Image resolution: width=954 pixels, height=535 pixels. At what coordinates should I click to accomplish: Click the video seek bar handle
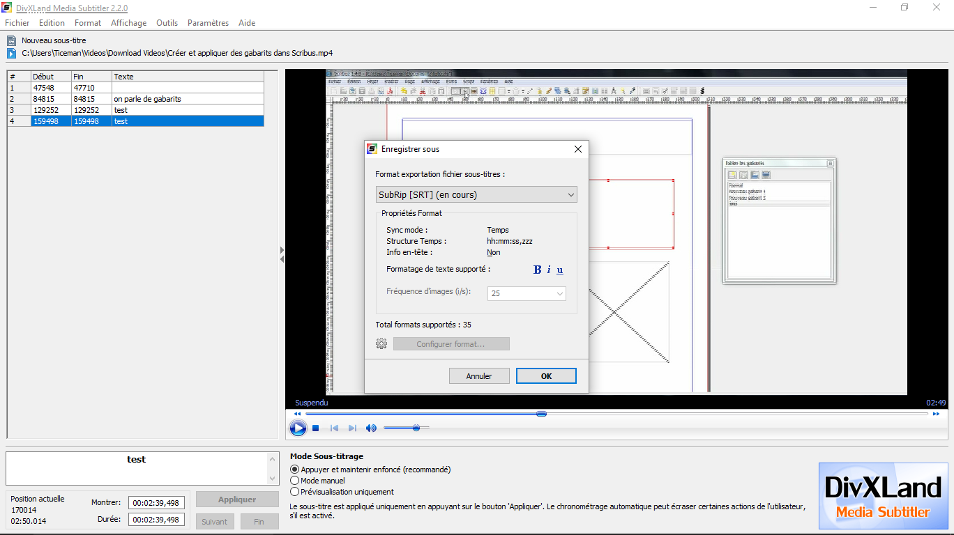(x=541, y=414)
